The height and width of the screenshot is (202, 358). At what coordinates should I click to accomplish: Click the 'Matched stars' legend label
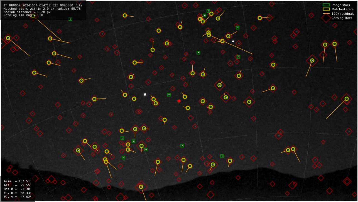[342, 9]
